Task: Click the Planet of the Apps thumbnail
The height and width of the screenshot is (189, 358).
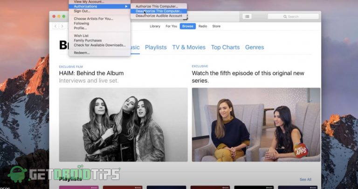Action: pyautogui.click(x=256, y=124)
